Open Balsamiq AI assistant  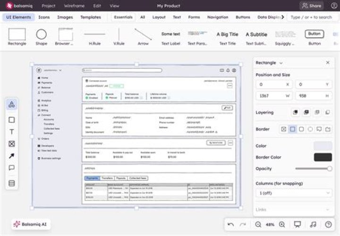coord(31,224)
